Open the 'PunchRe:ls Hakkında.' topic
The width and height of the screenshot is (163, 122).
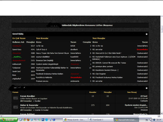pos(44,77)
